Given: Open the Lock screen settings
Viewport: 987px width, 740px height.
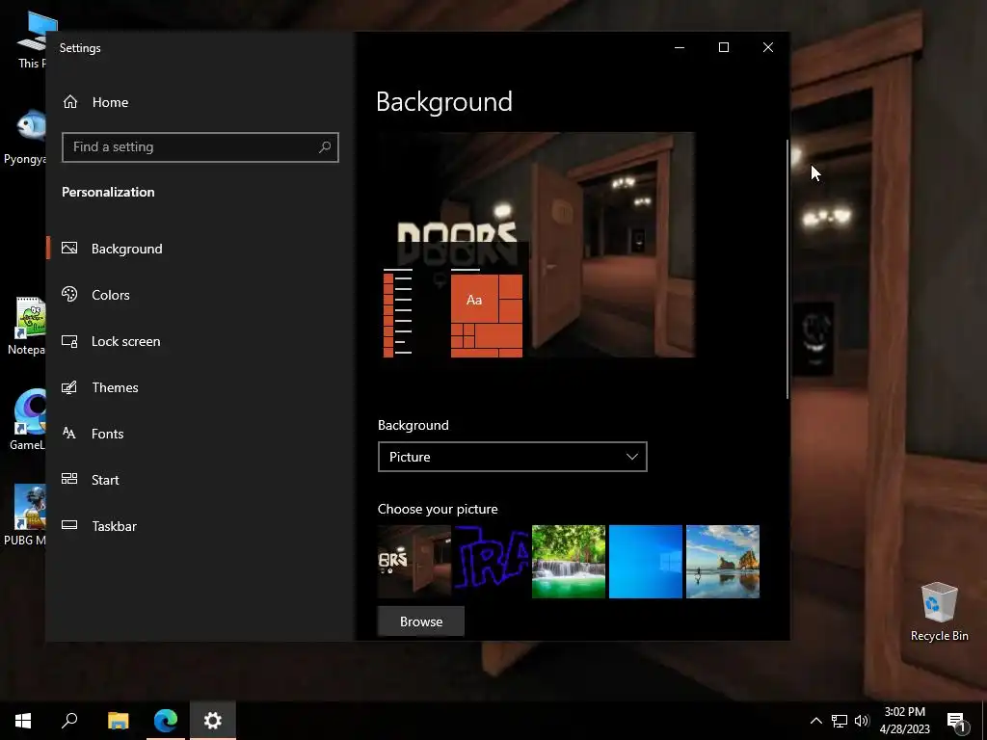Looking at the screenshot, I should 201,341.
